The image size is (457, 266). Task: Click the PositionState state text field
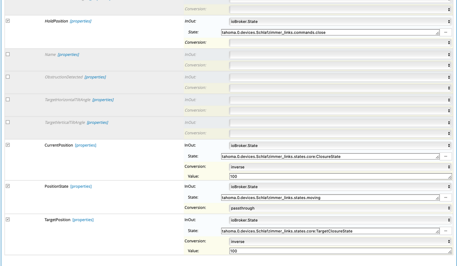[x=329, y=198]
